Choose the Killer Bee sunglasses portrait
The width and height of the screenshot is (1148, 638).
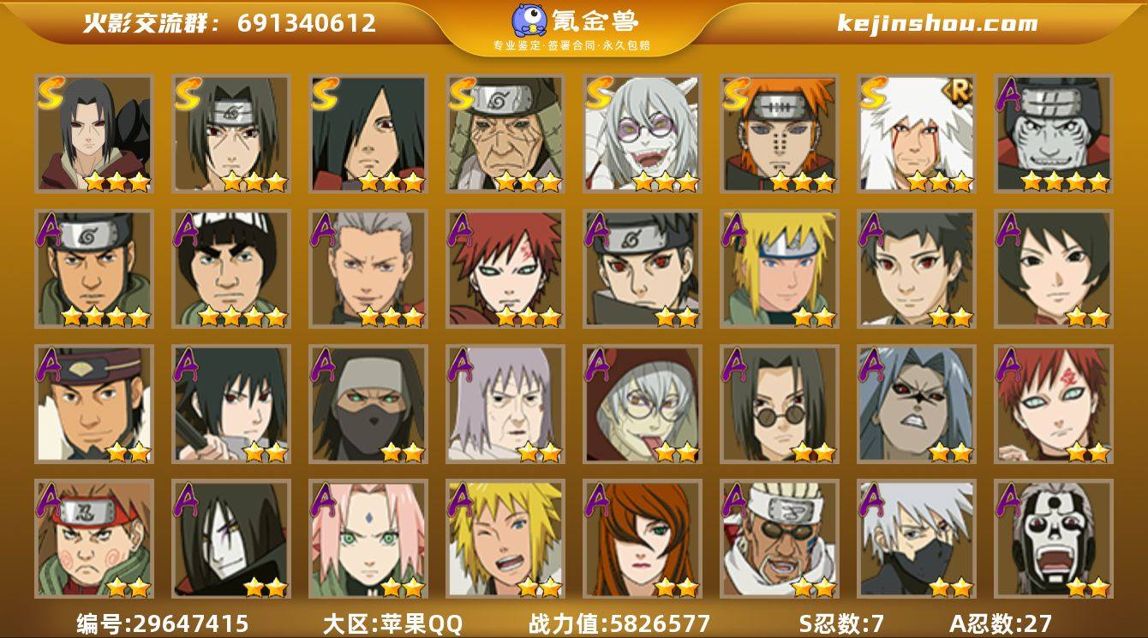[780, 539]
